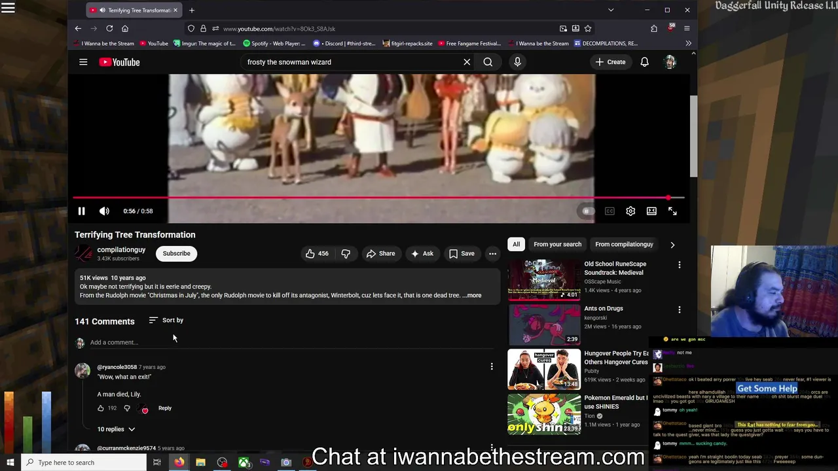
Task: Open options menu on ryancole3058's comment
Action: point(492,367)
